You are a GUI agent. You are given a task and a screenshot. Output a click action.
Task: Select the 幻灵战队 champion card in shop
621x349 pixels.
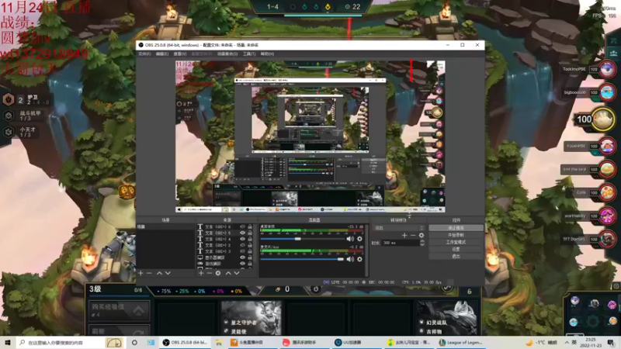click(x=446, y=317)
